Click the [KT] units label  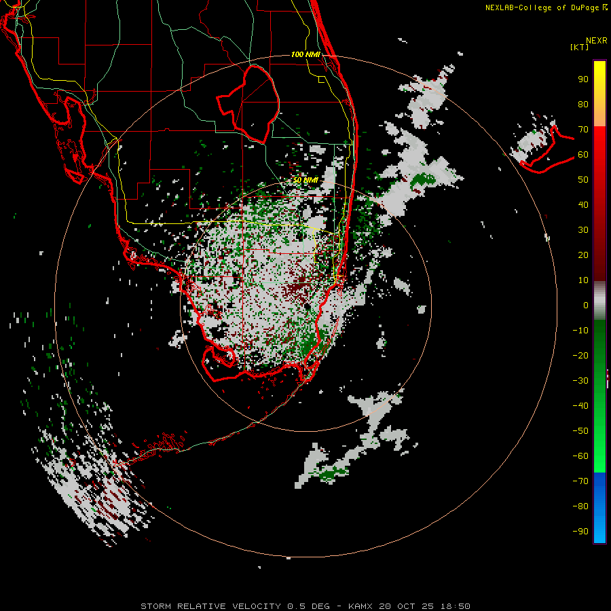coord(579,47)
